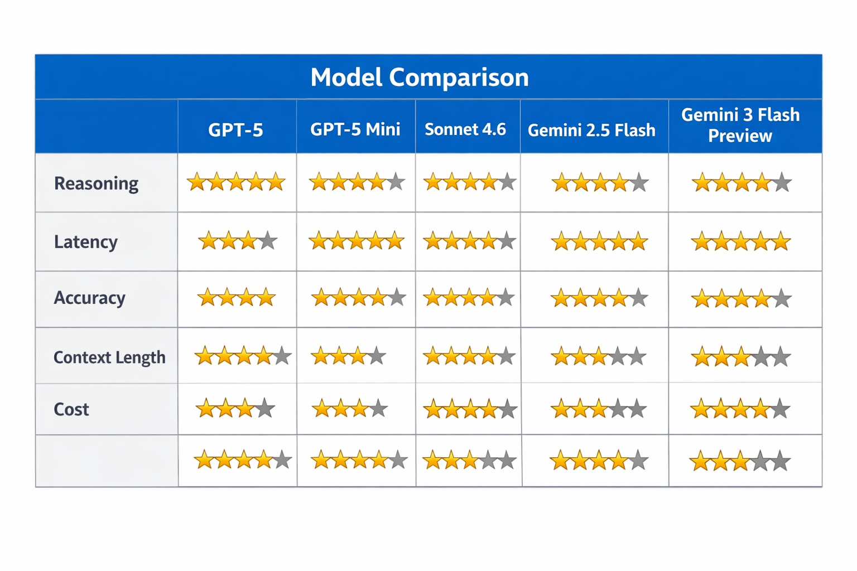Click the GPT-5 Mini column header

click(355, 130)
